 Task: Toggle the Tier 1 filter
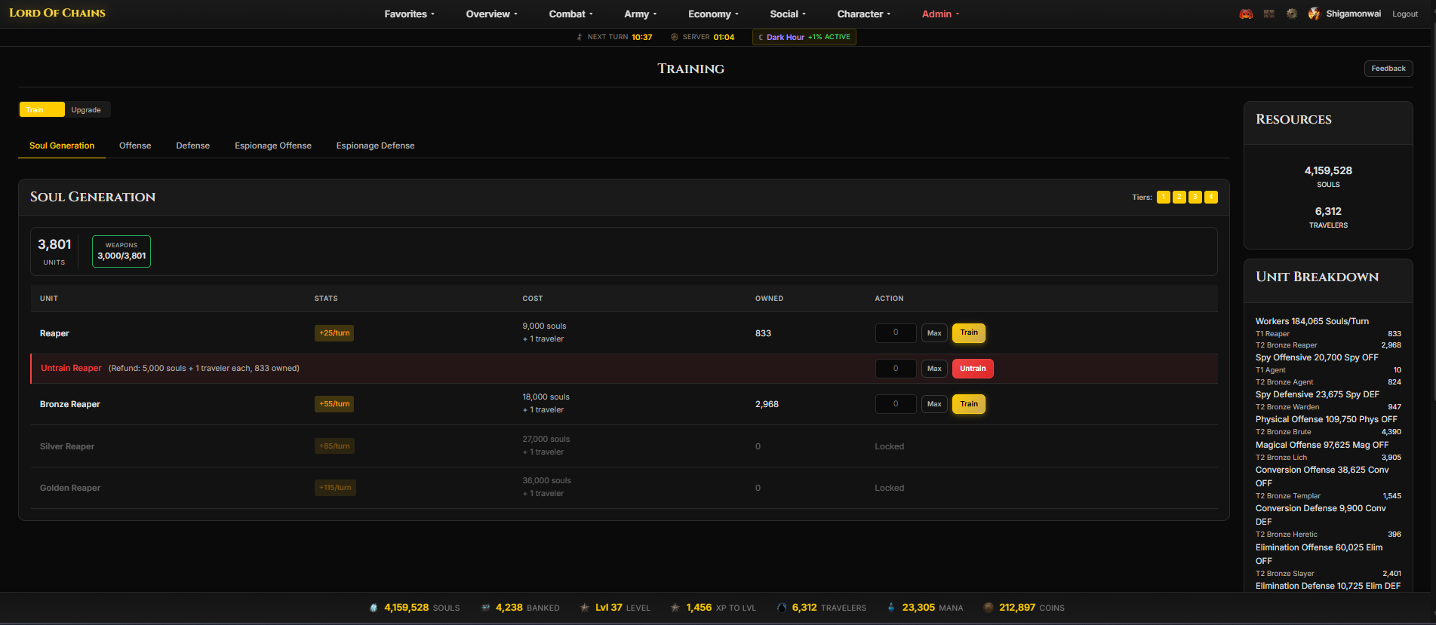coord(1163,197)
